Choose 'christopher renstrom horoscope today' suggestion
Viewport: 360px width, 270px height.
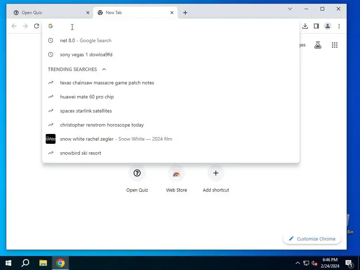point(171,125)
